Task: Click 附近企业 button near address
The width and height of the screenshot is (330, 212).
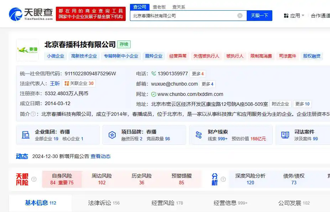Action: click(x=280, y=104)
